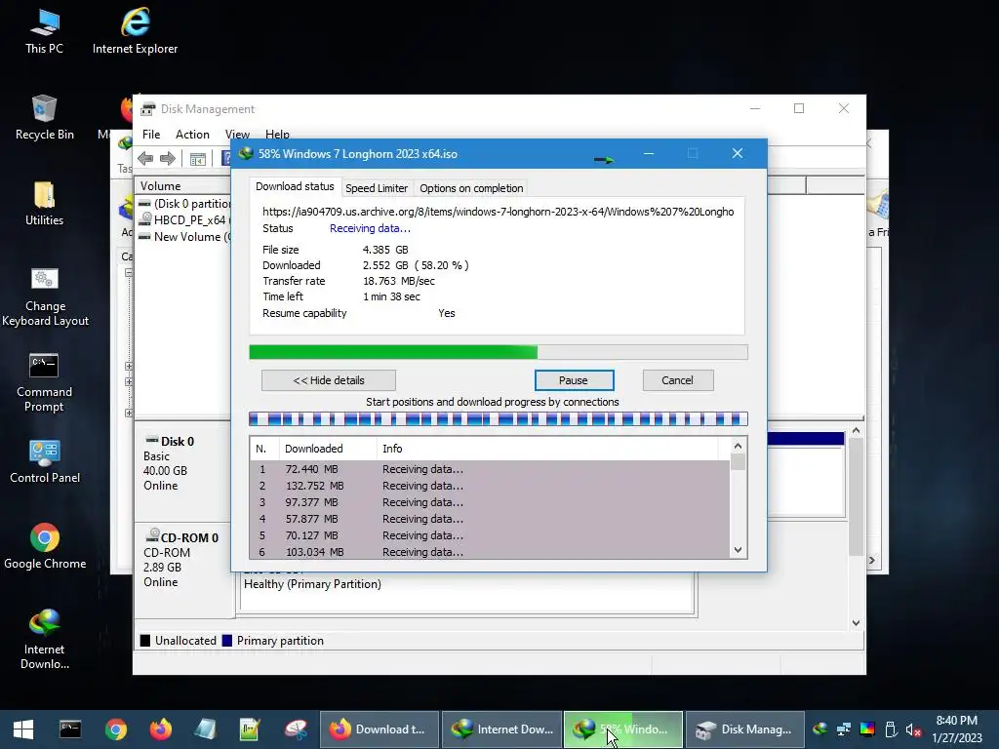The width and height of the screenshot is (999, 749).
Task: Launch Internet Download Manager desktop icon
Action: click(44, 639)
